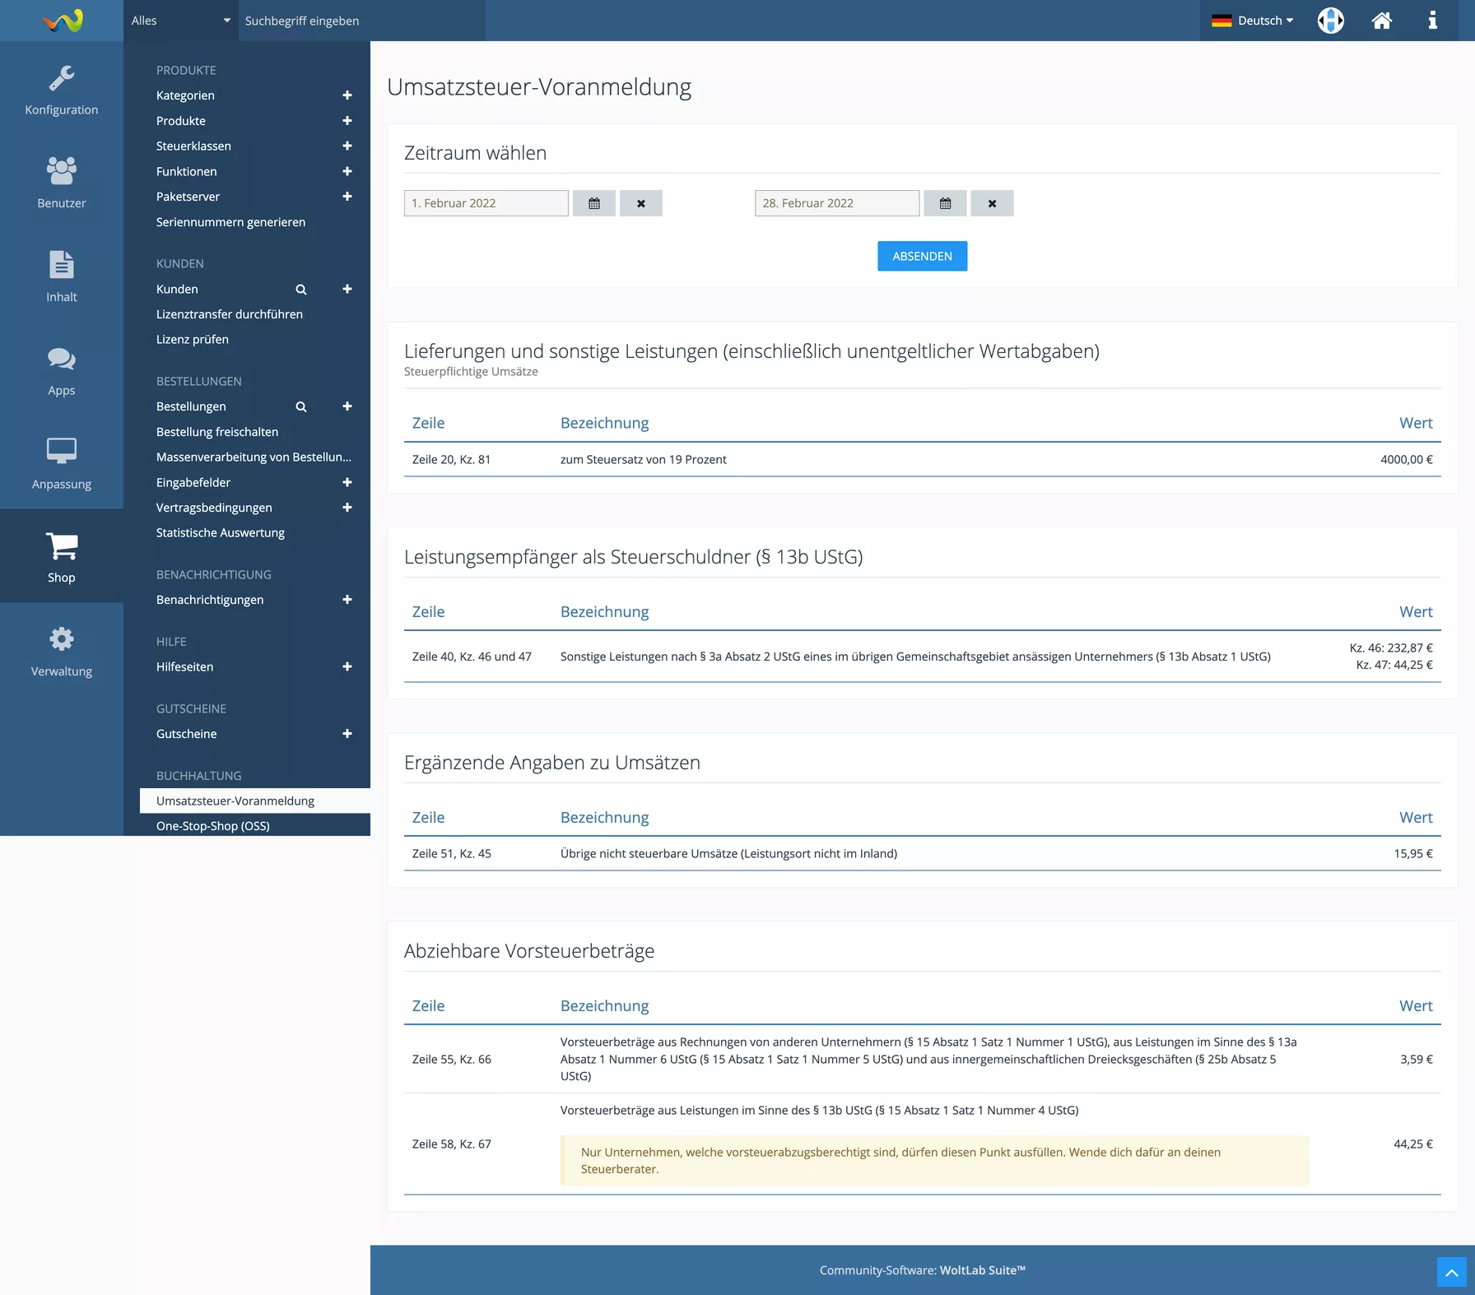Select Statistische Auswertung in sidebar

(221, 533)
